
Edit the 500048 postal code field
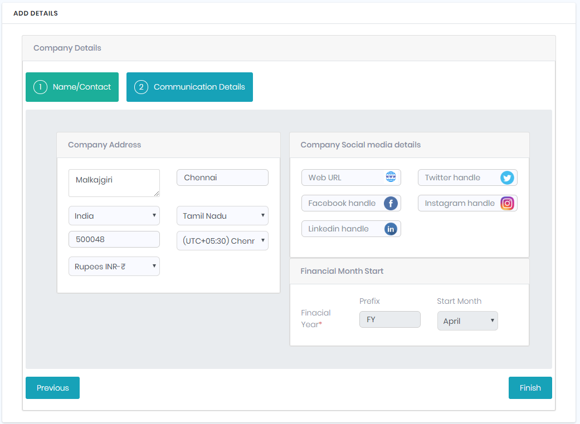coord(114,239)
